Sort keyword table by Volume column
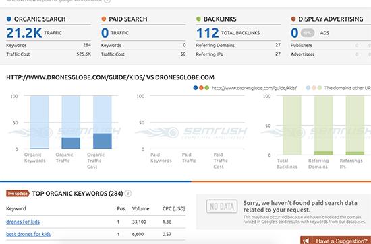Viewport: 371px width, 244px height. click(140, 208)
